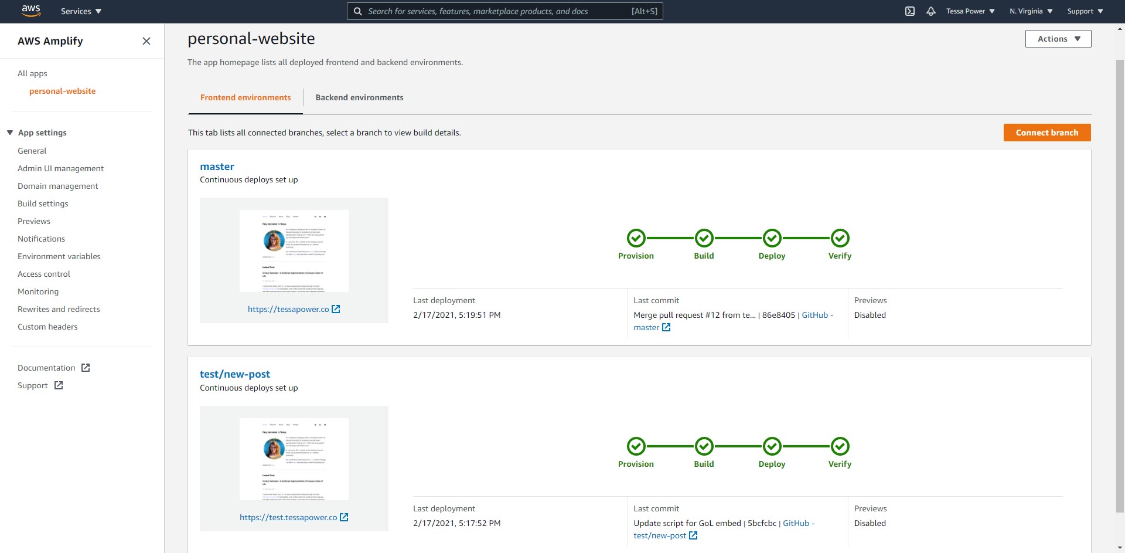
Task: Click test/new-post Deploy step checkmark
Action: [x=772, y=446]
